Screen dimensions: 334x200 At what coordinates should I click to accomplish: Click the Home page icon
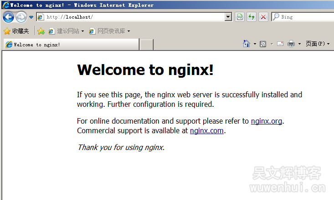coord(247,44)
